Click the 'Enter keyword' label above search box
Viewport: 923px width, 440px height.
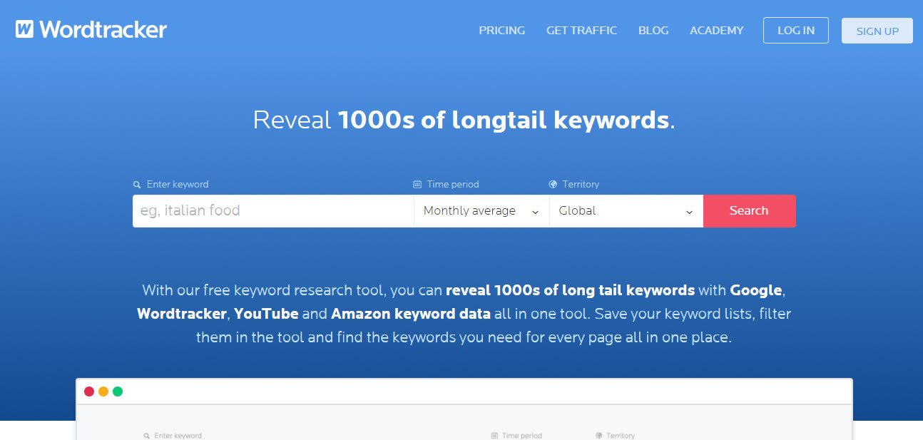pyautogui.click(x=178, y=184)
